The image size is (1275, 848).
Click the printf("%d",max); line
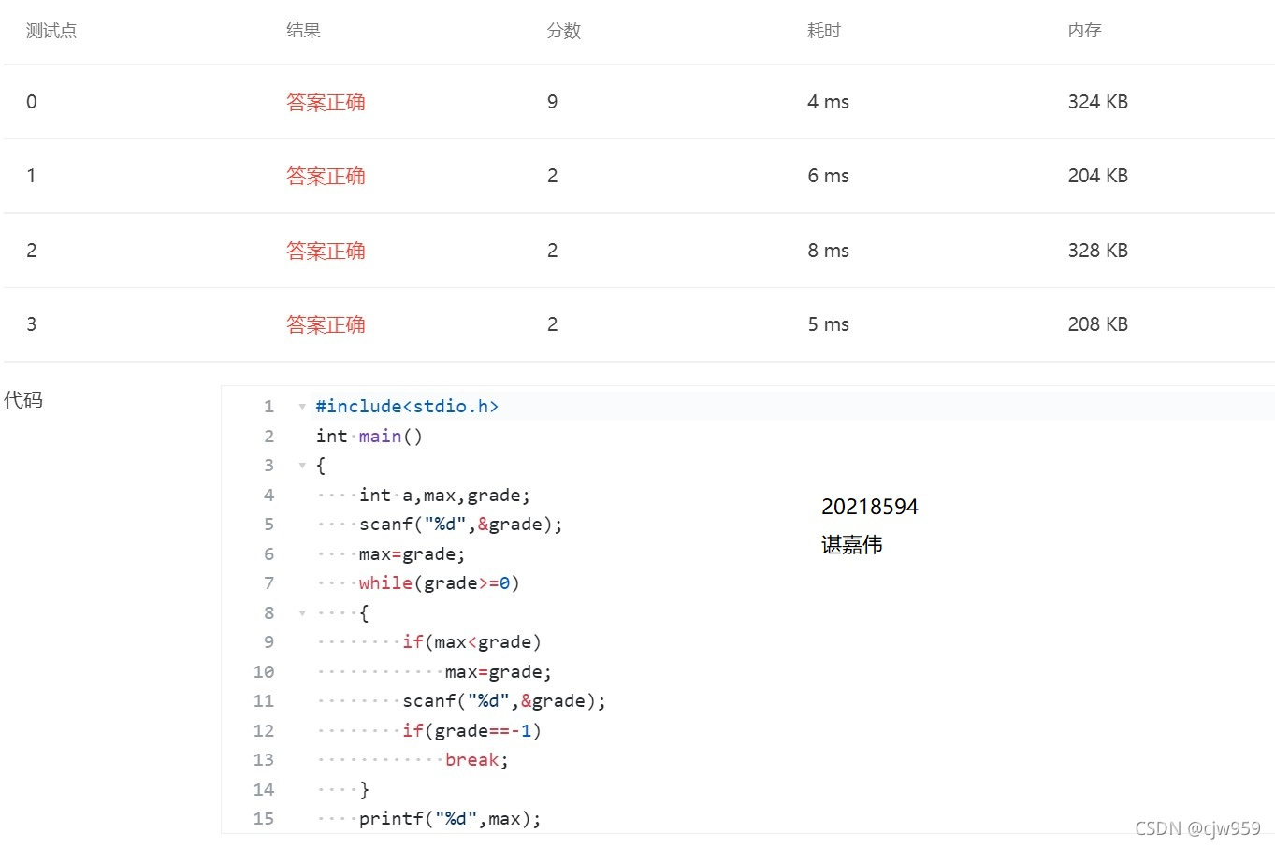pos(450,819)
